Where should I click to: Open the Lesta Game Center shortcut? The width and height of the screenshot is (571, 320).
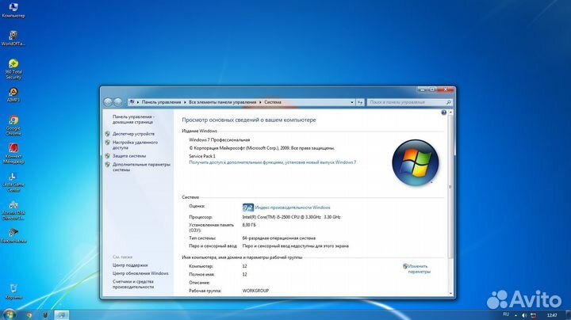pyautogui.click(x=13, y=177)
